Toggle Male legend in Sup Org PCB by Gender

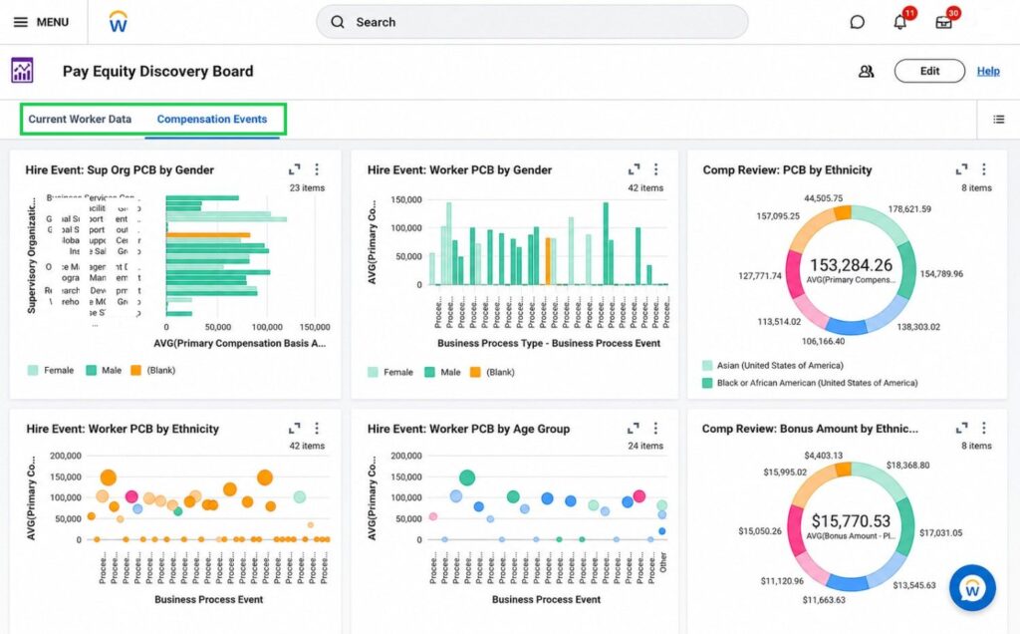[x=104, y=370]
